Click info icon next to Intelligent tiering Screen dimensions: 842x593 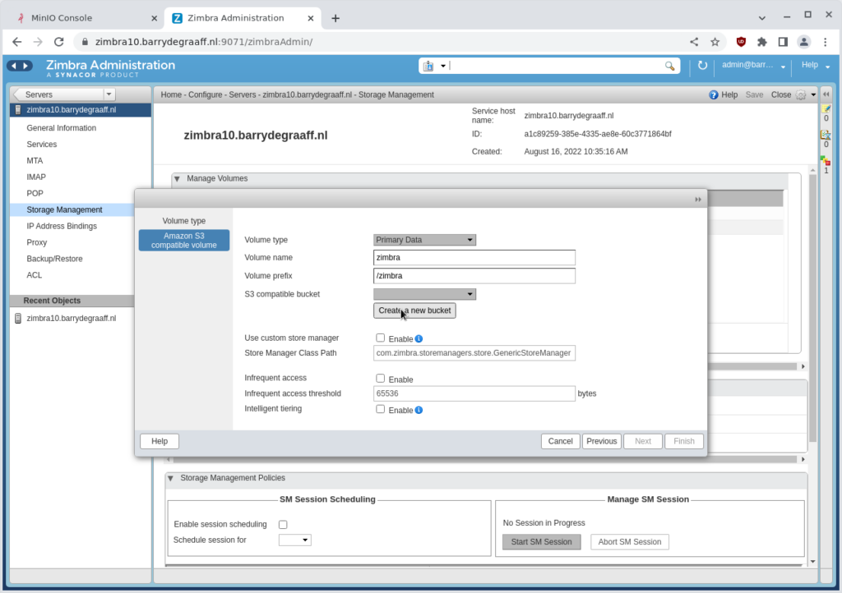tap(419, 410)
